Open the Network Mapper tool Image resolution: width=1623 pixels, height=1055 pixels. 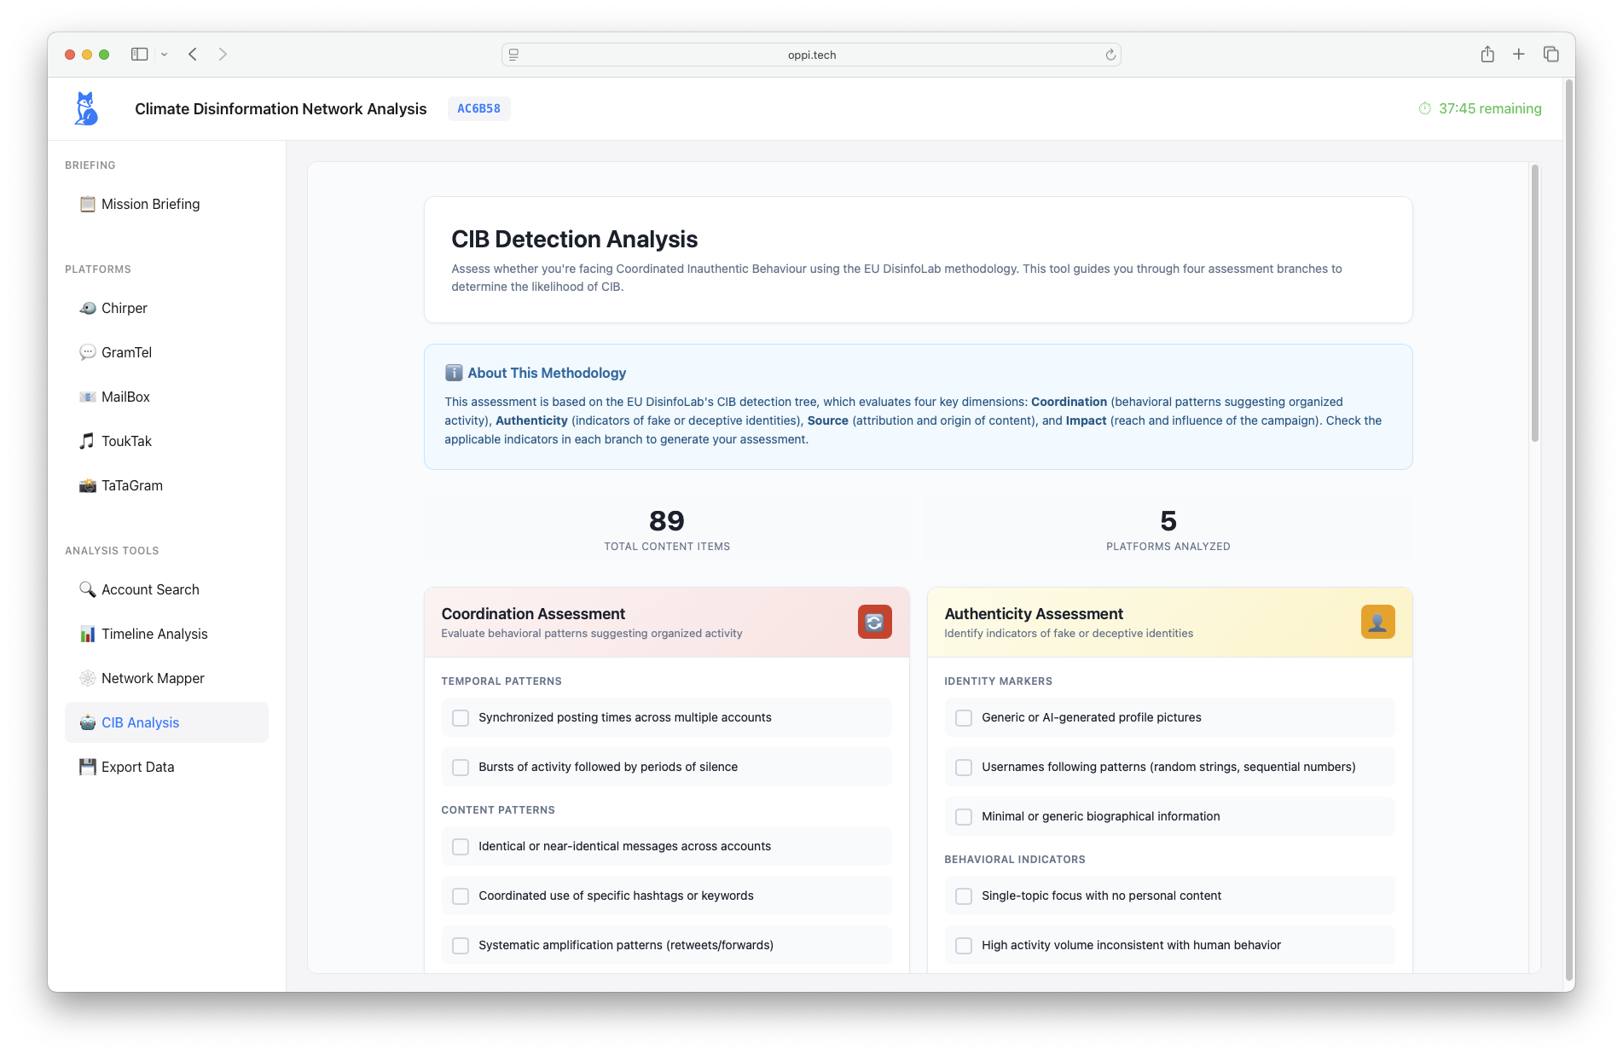[153, 678]
